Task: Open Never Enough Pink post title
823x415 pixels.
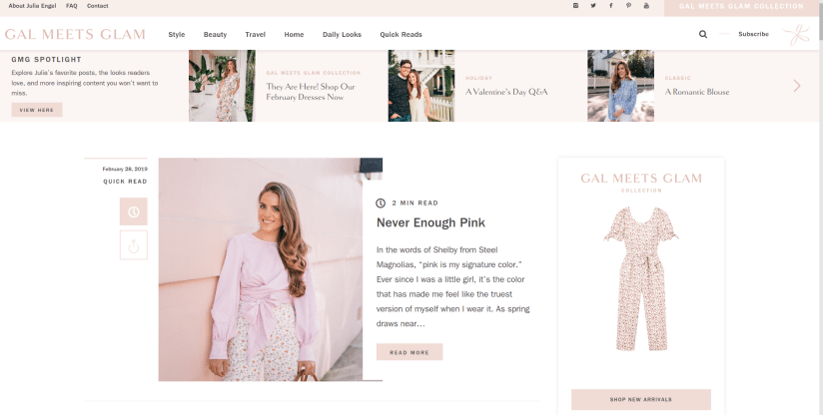Action: (430, 222)
